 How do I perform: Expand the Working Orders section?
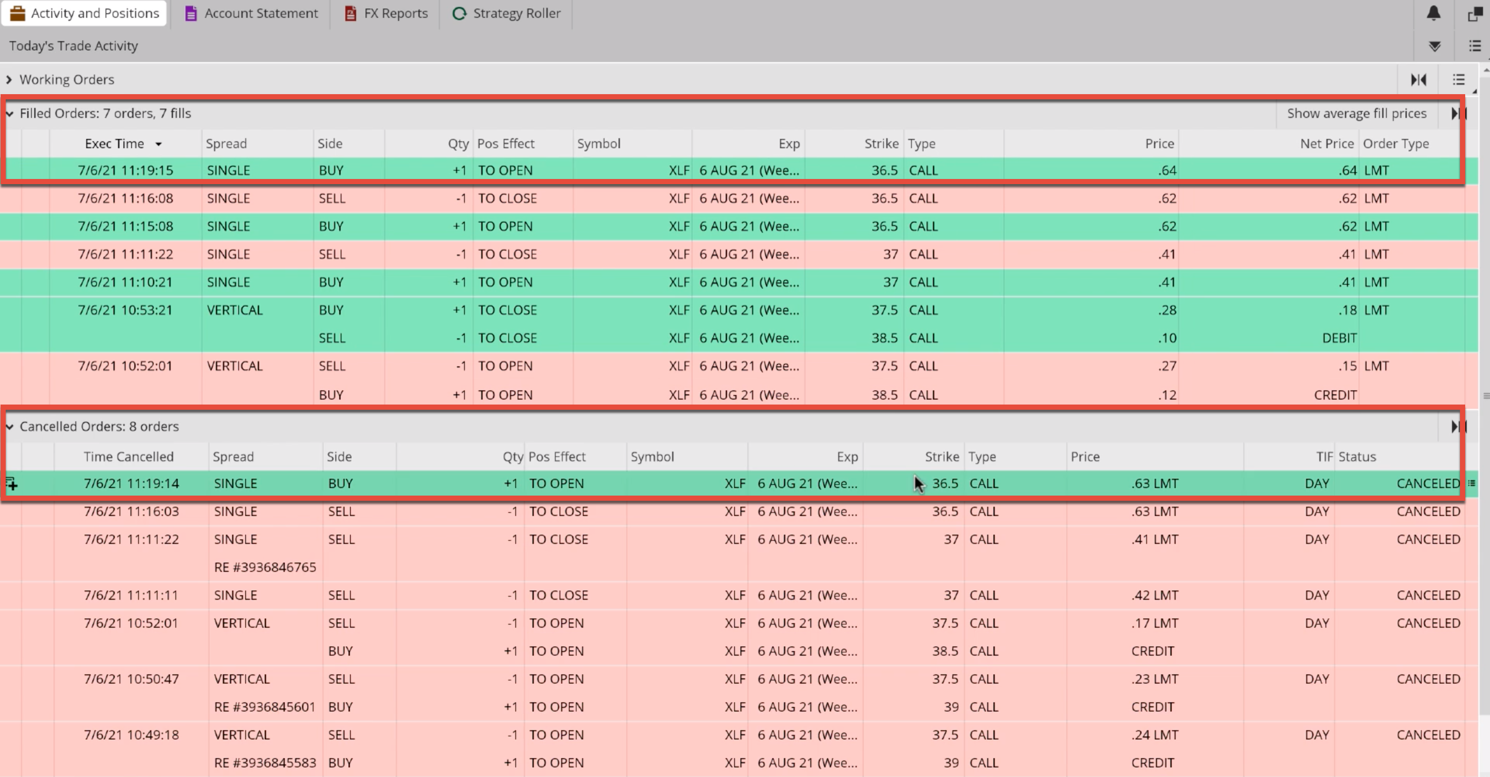[9, 80]
